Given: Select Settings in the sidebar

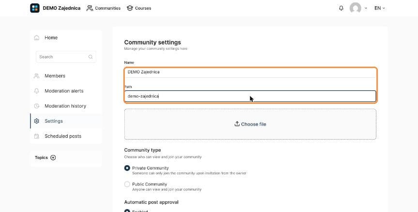Looking at the screenshot, I should point(66,121).
